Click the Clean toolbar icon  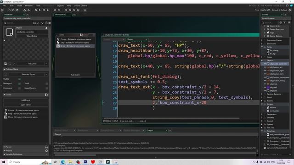(x=48, y=10)
